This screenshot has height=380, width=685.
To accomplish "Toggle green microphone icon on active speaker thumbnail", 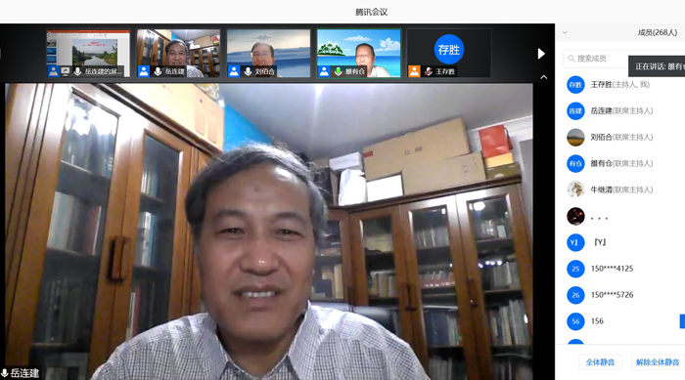I will (x=338, y=71).
